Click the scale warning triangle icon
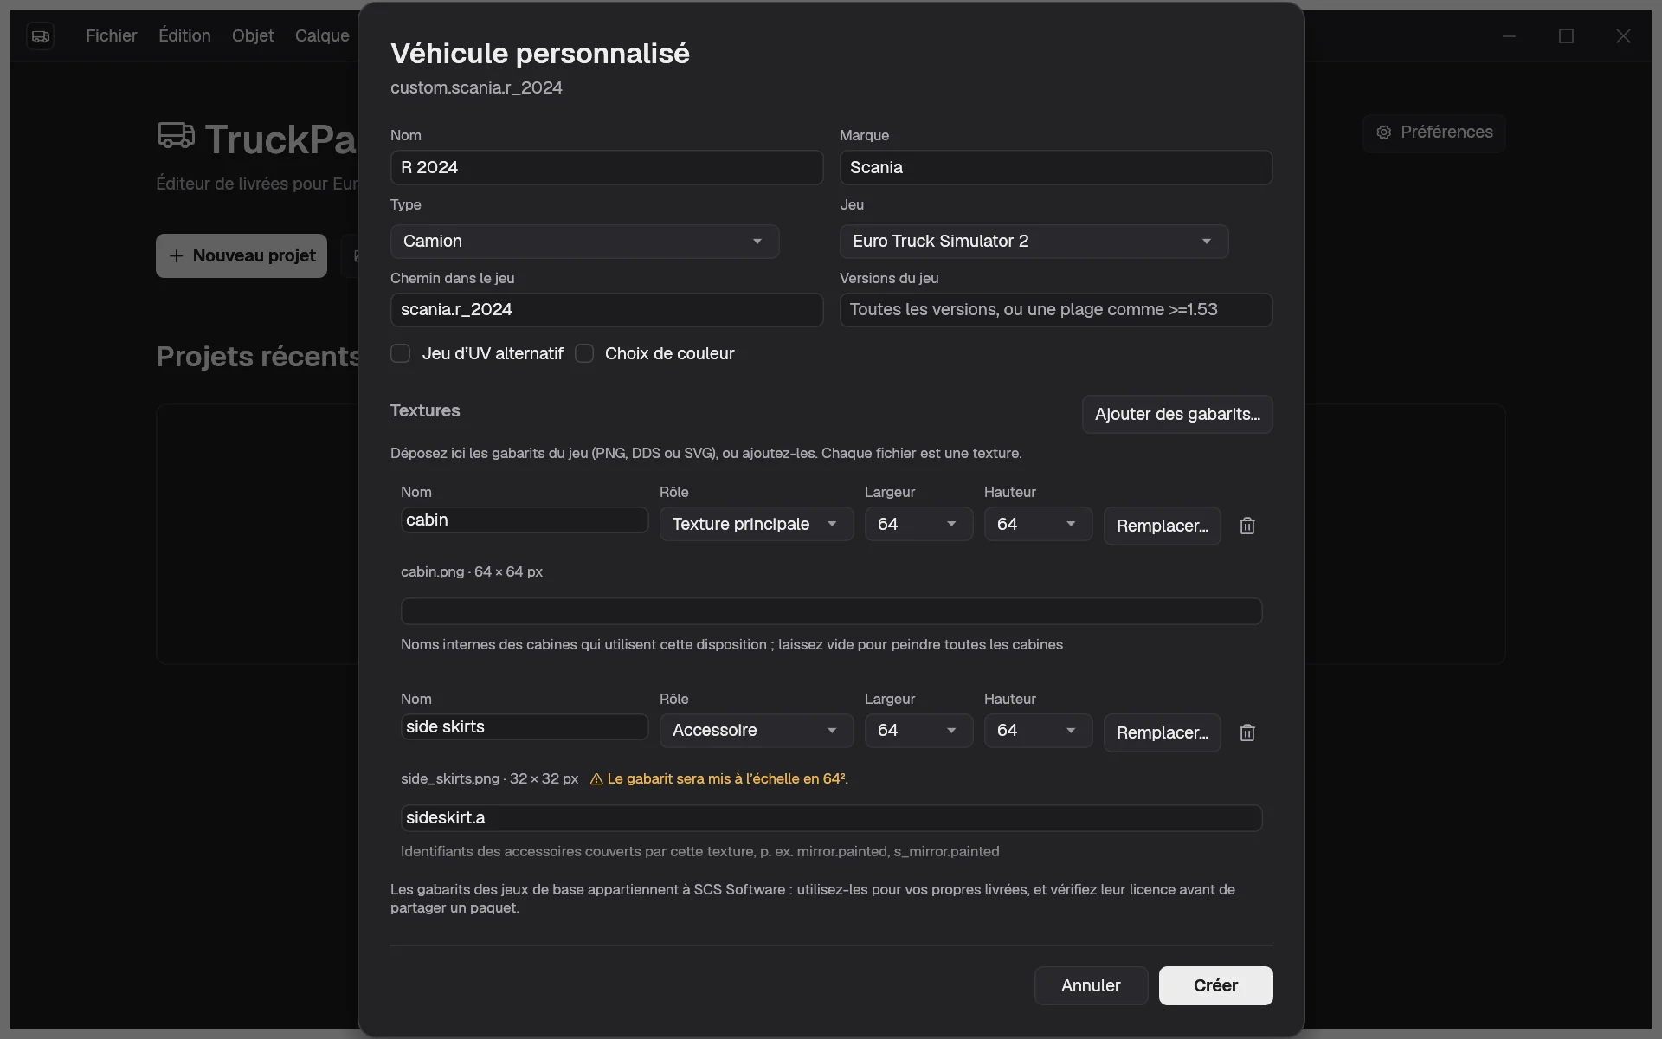 pyautogui.click(x=596, y=779)
